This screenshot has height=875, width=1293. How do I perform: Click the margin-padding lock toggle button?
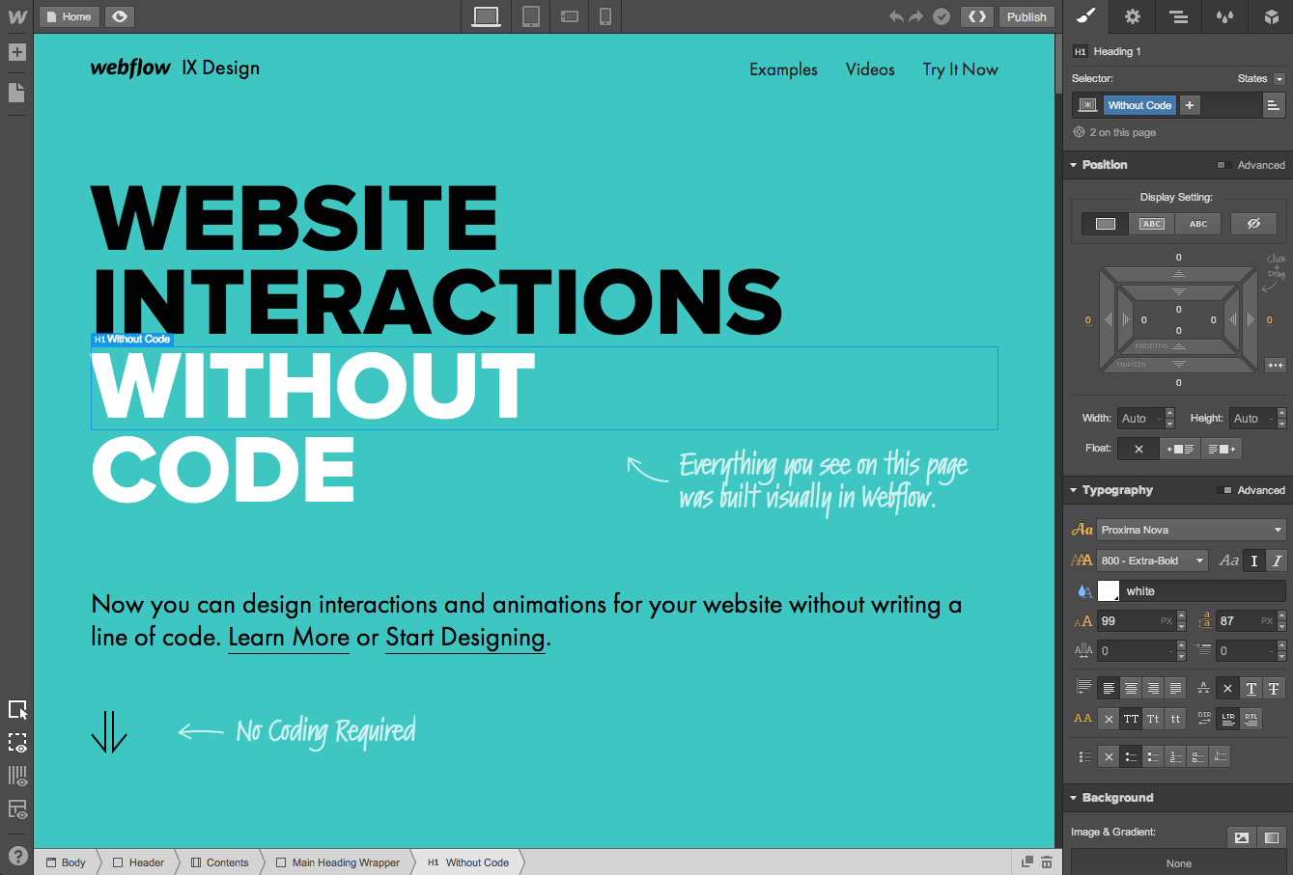pyautogui.click(x=1276, y=365)
